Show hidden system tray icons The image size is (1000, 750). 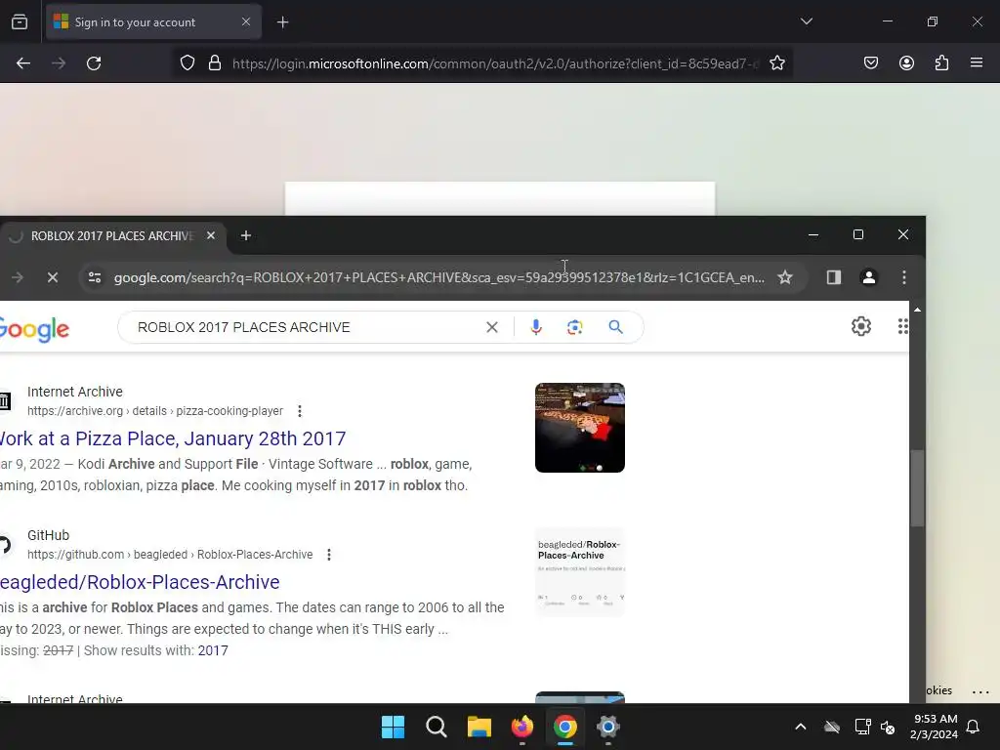[801, 727]
